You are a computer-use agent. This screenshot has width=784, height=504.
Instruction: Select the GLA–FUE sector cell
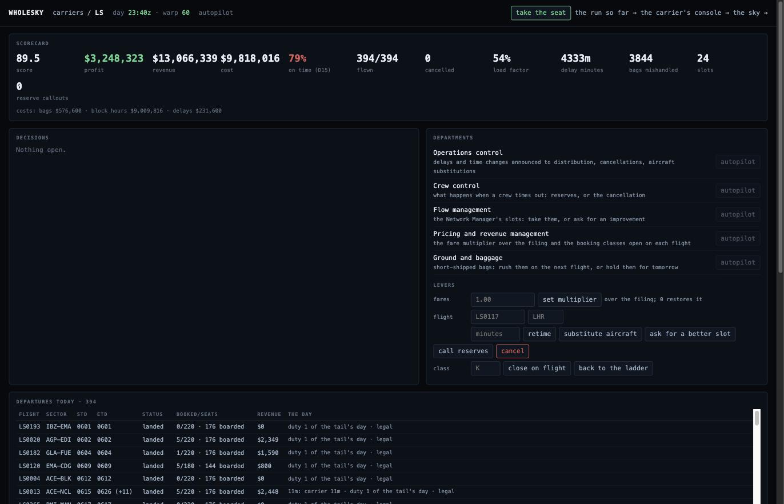pos(59,453)
